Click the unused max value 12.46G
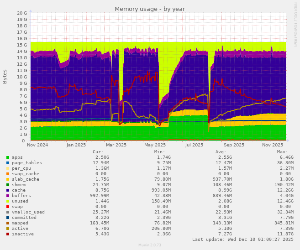The width and height of the screenshot is (300, 250). coord(285,201)
